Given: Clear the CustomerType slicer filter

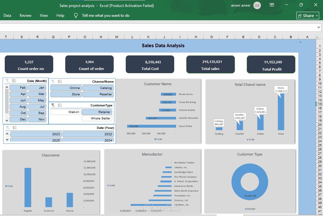Looking at the screenshot, I should pyautogui.click(x=53, y=105).
